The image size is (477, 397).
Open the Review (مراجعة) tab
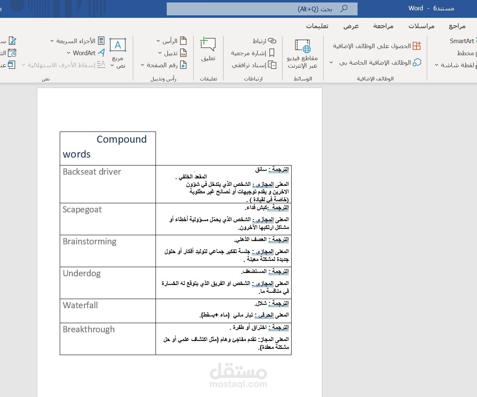click(x=383, y=26)
